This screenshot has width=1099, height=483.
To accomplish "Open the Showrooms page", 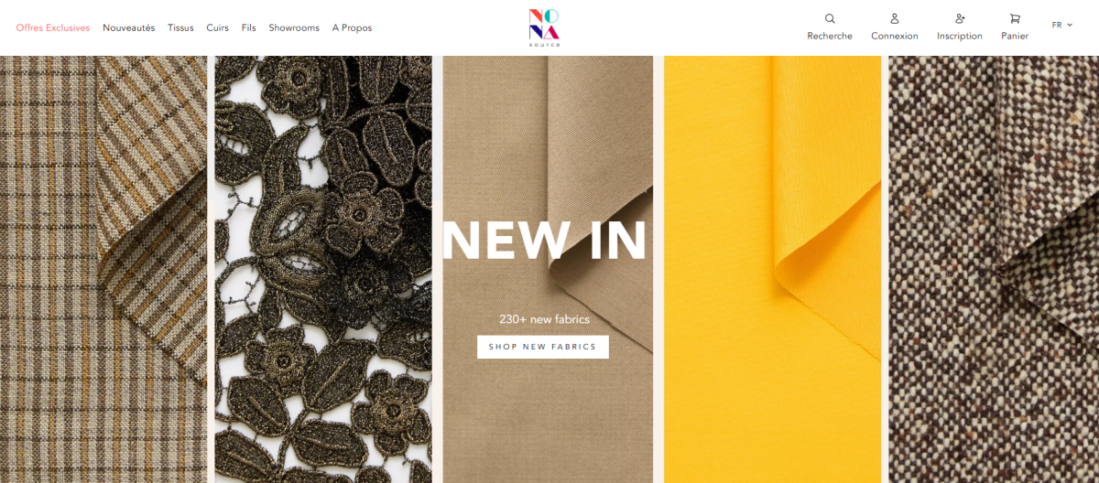I will pos(294,27).
